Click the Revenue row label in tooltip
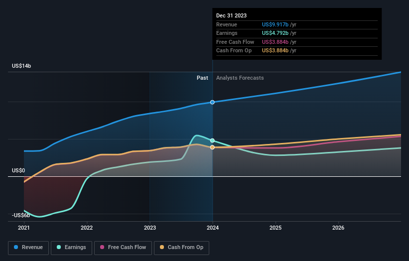409x261 pixels. coord(227,24)
